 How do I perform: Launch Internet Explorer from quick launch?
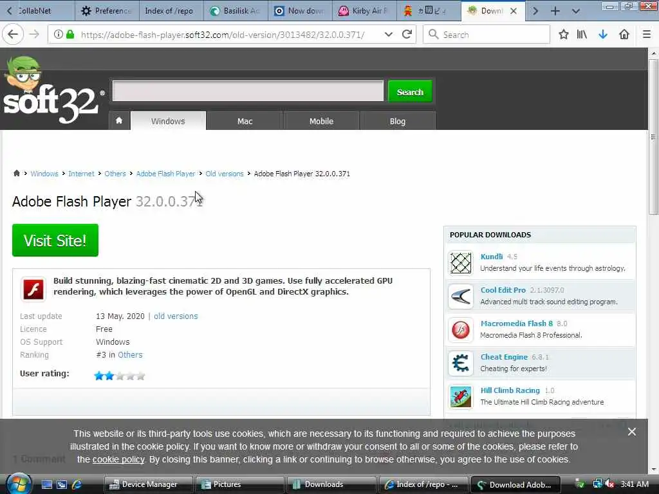pos(77,485)
